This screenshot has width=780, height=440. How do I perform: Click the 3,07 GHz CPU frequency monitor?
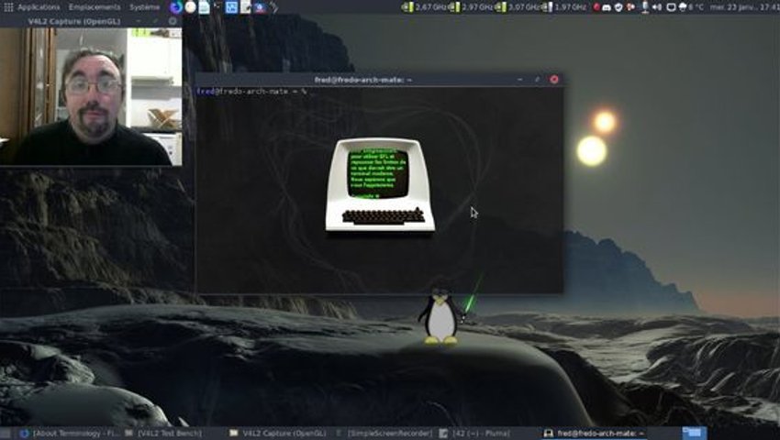[x=518, y=7]
